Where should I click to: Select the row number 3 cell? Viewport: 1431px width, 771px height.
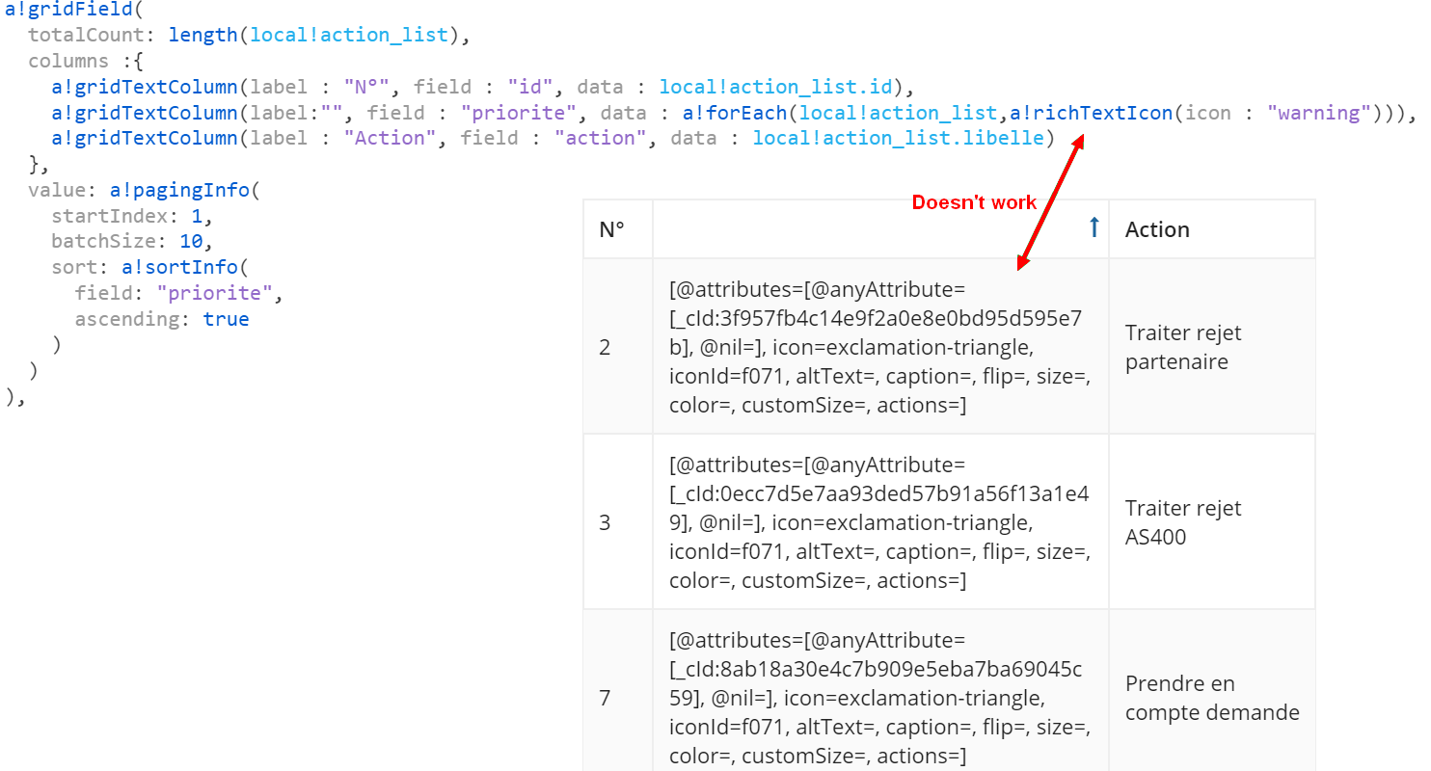click(606, 522)
